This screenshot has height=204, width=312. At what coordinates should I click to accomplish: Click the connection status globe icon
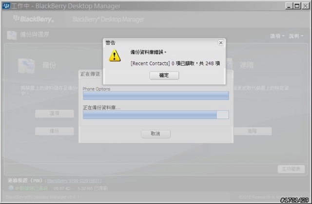tap(11, 188)
